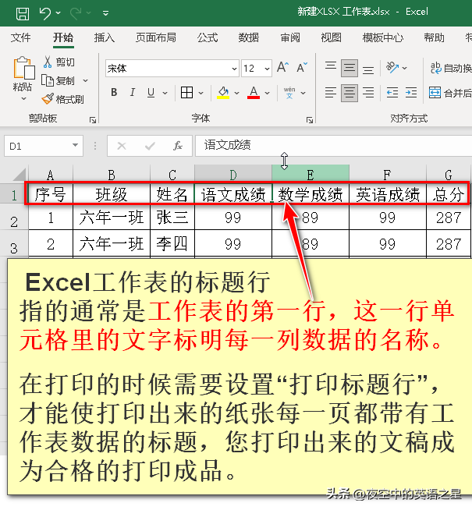Toggle Italic formatting
Viewport: 472px width, 510px height.
(x=133, y=93)
